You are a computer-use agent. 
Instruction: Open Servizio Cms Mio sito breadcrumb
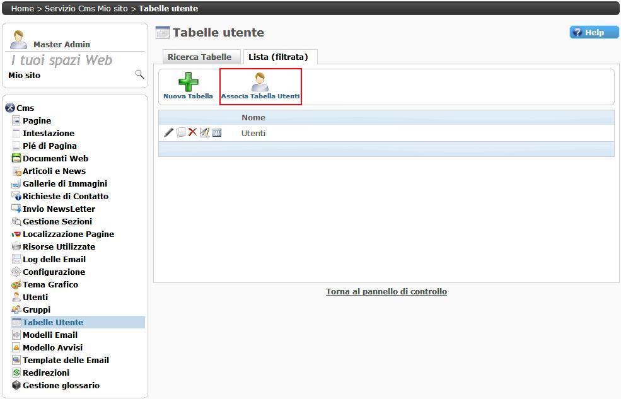click(86, 8)
